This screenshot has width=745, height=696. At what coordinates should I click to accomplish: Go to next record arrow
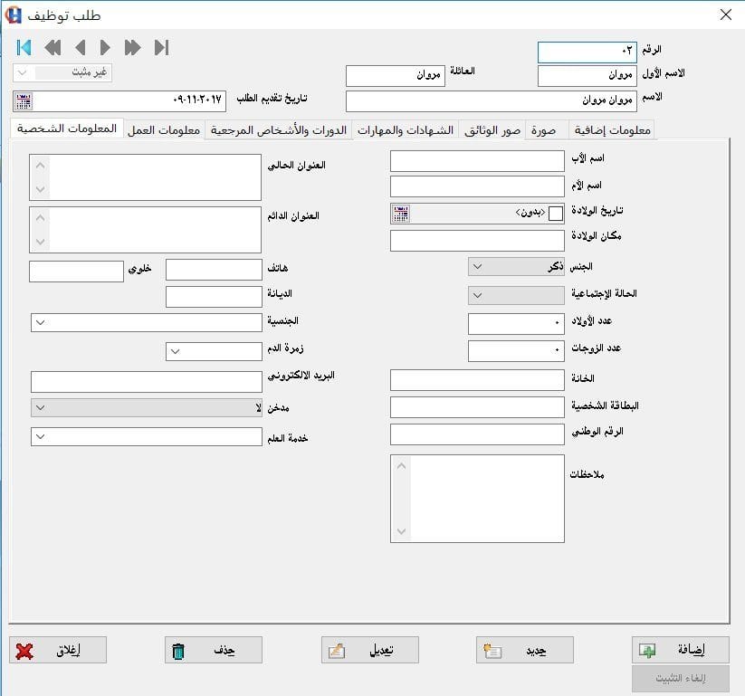(x=105, y=47)
